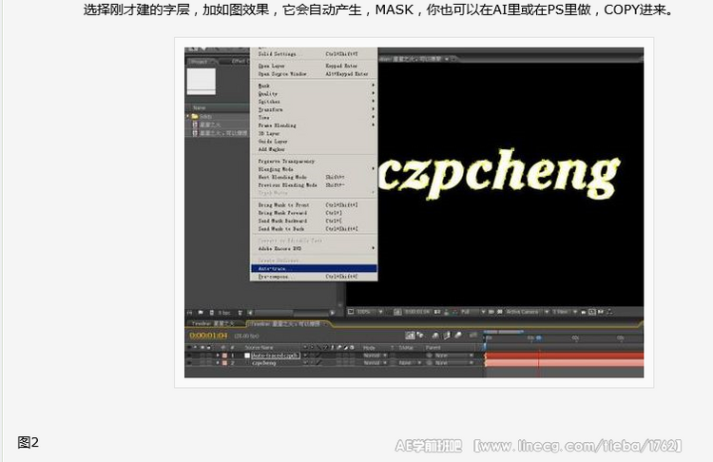Screen dimensions: 713x462
Task: Expand the Blending Mode submenu
Action: click(314, 169)
